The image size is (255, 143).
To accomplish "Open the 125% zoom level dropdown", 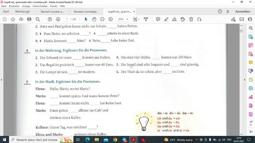I will pyautogui.click(x=123, y=19).
